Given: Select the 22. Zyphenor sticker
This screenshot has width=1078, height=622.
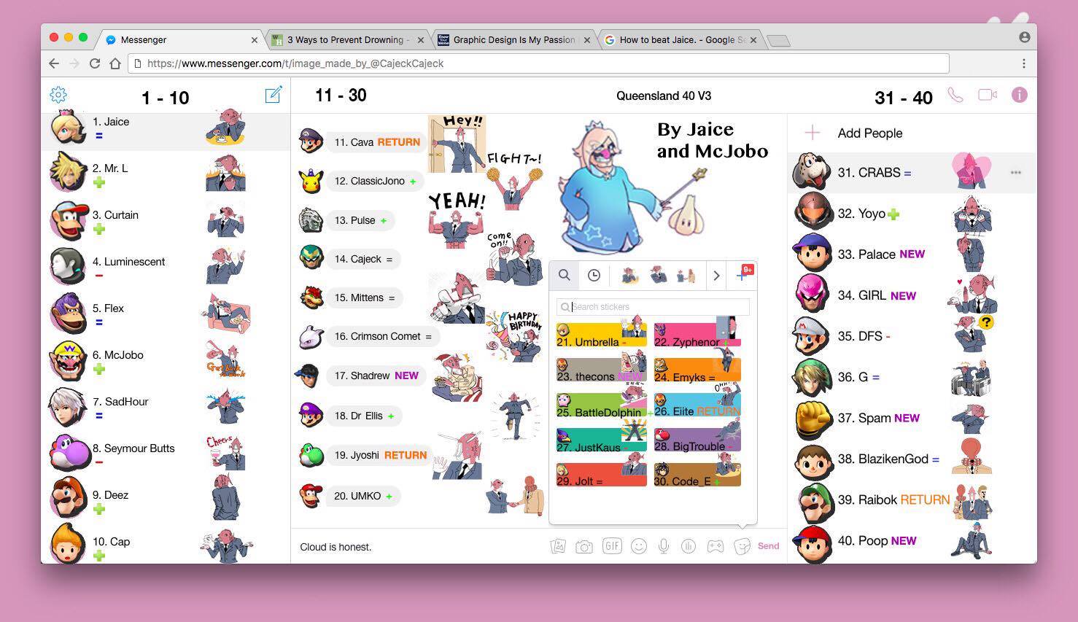Looking at the screenshot, I should coord(697,332).
